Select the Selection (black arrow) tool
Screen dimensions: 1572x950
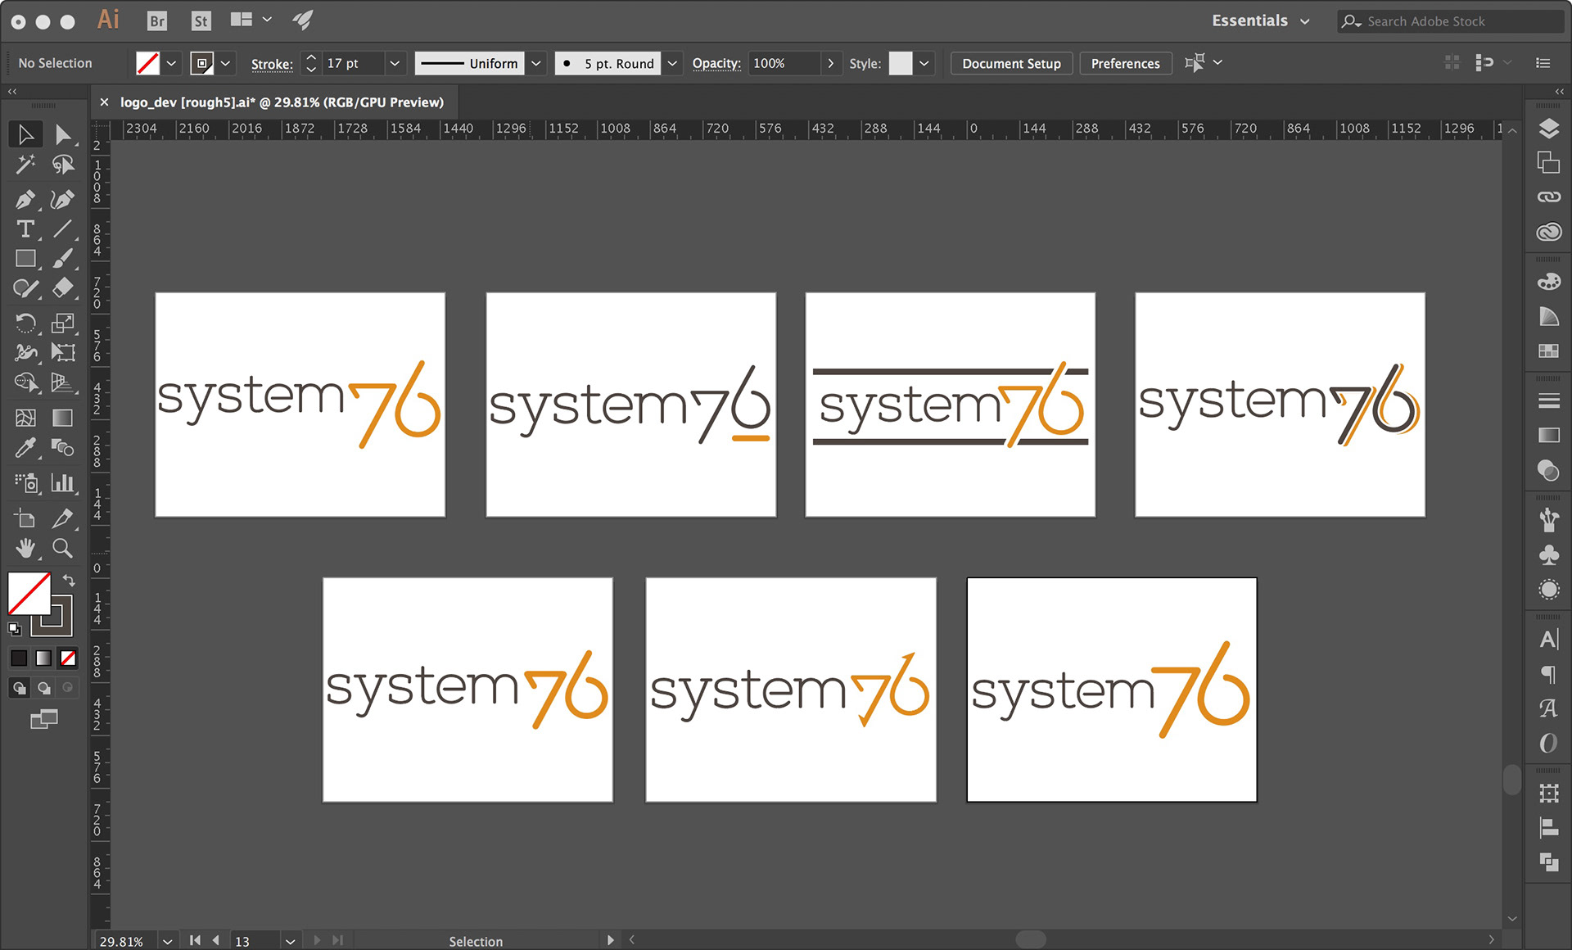(25, 134)
